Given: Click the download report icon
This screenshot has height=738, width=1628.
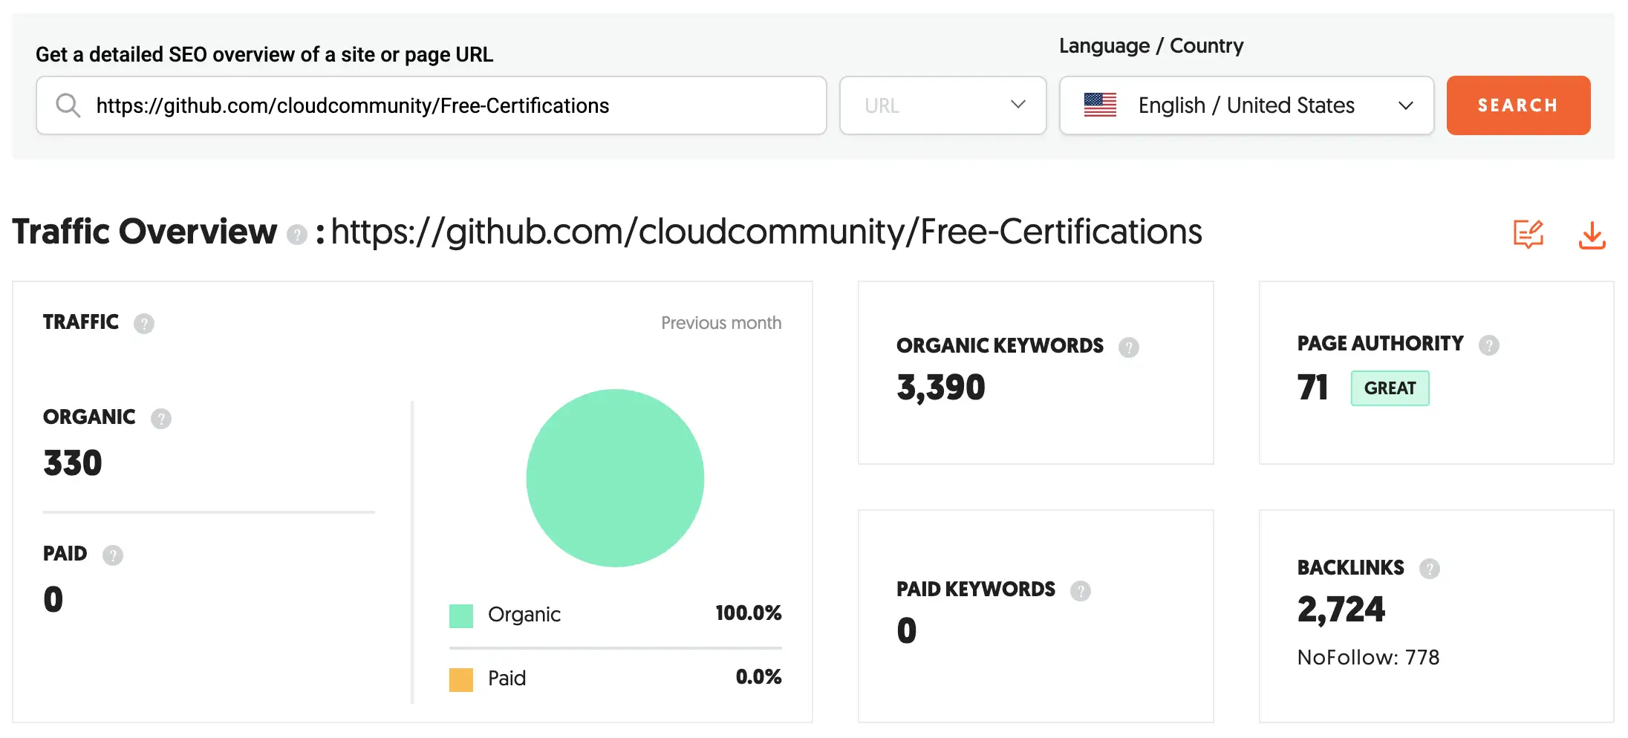Looking at the screenshot, I should 1592,235.
